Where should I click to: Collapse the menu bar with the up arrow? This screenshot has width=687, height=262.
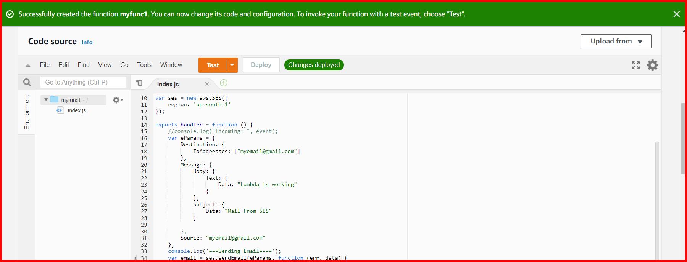click(28, 65)
